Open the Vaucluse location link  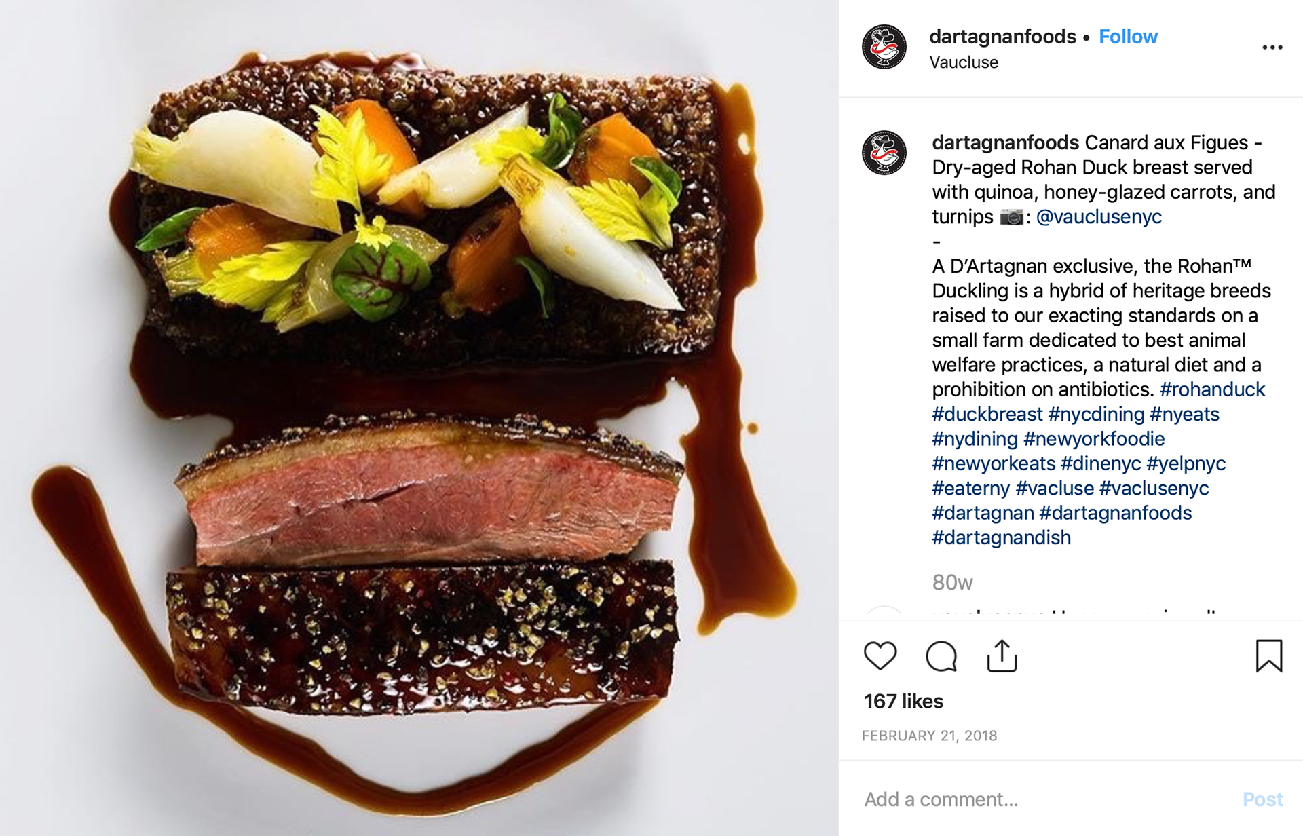tap(963, 62)
